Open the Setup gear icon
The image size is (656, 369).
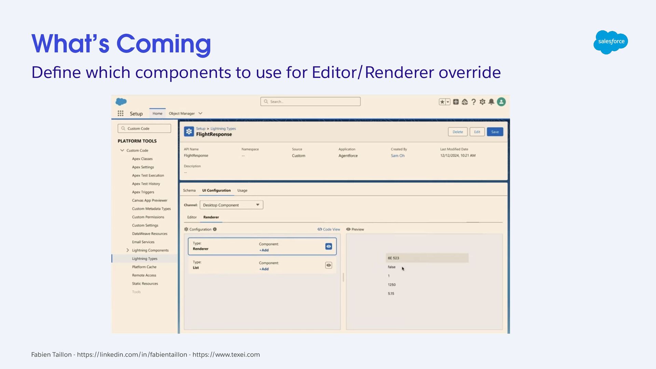point(482,102)
